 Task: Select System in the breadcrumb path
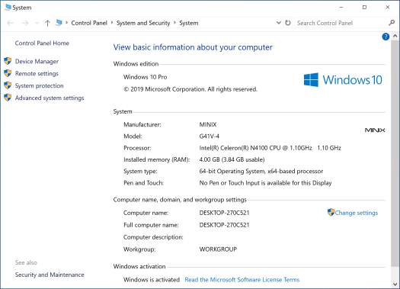tap(188, 23)
